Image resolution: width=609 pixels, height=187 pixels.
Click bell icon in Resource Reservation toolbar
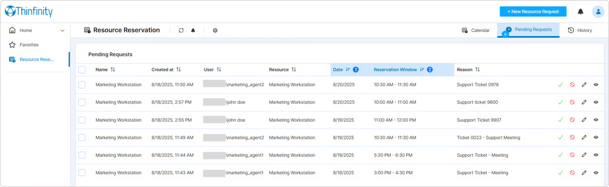tap(193, 30)
